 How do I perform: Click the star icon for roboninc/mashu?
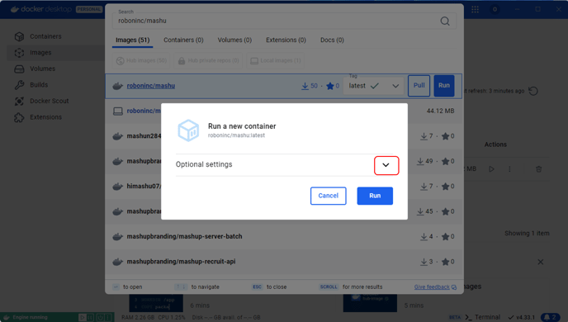point(330,86)
